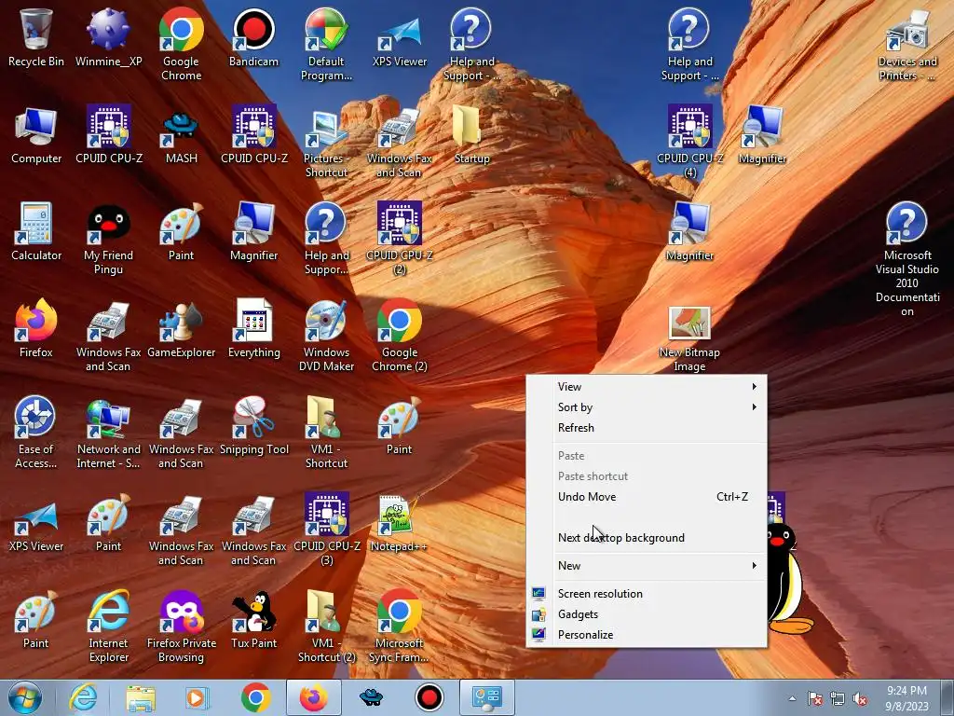Viewport: 954px width, 716px height.
Task: Open the Everything desktop shortcut
Action: tap(253, 328)
